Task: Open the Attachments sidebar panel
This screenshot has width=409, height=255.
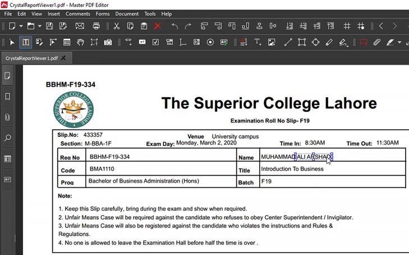Action: [7, 117]
